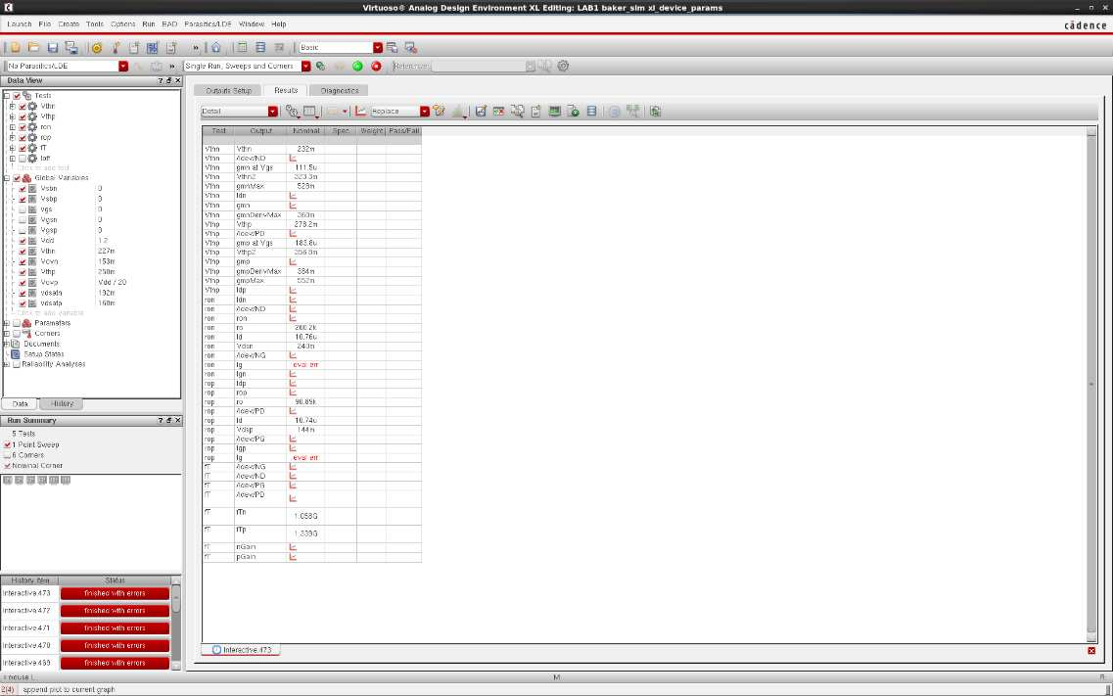Viewport: 1113px width, 696px height.
Task: Click the yellow gear icon in top toolbar
Action: click(x=97, y=48)
